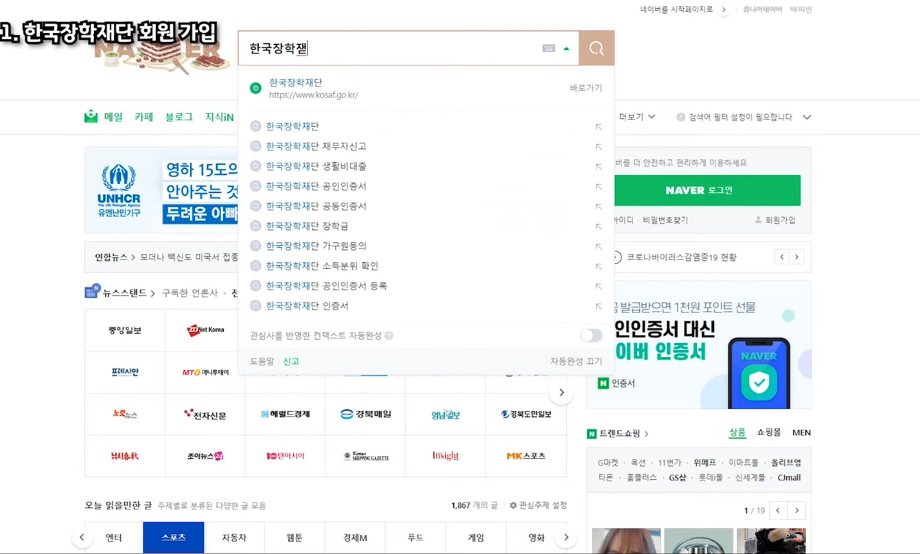Switch to MEN tab in 트렌드쇼핑
This screenshot has width=920, height=554.
(801, 432)
